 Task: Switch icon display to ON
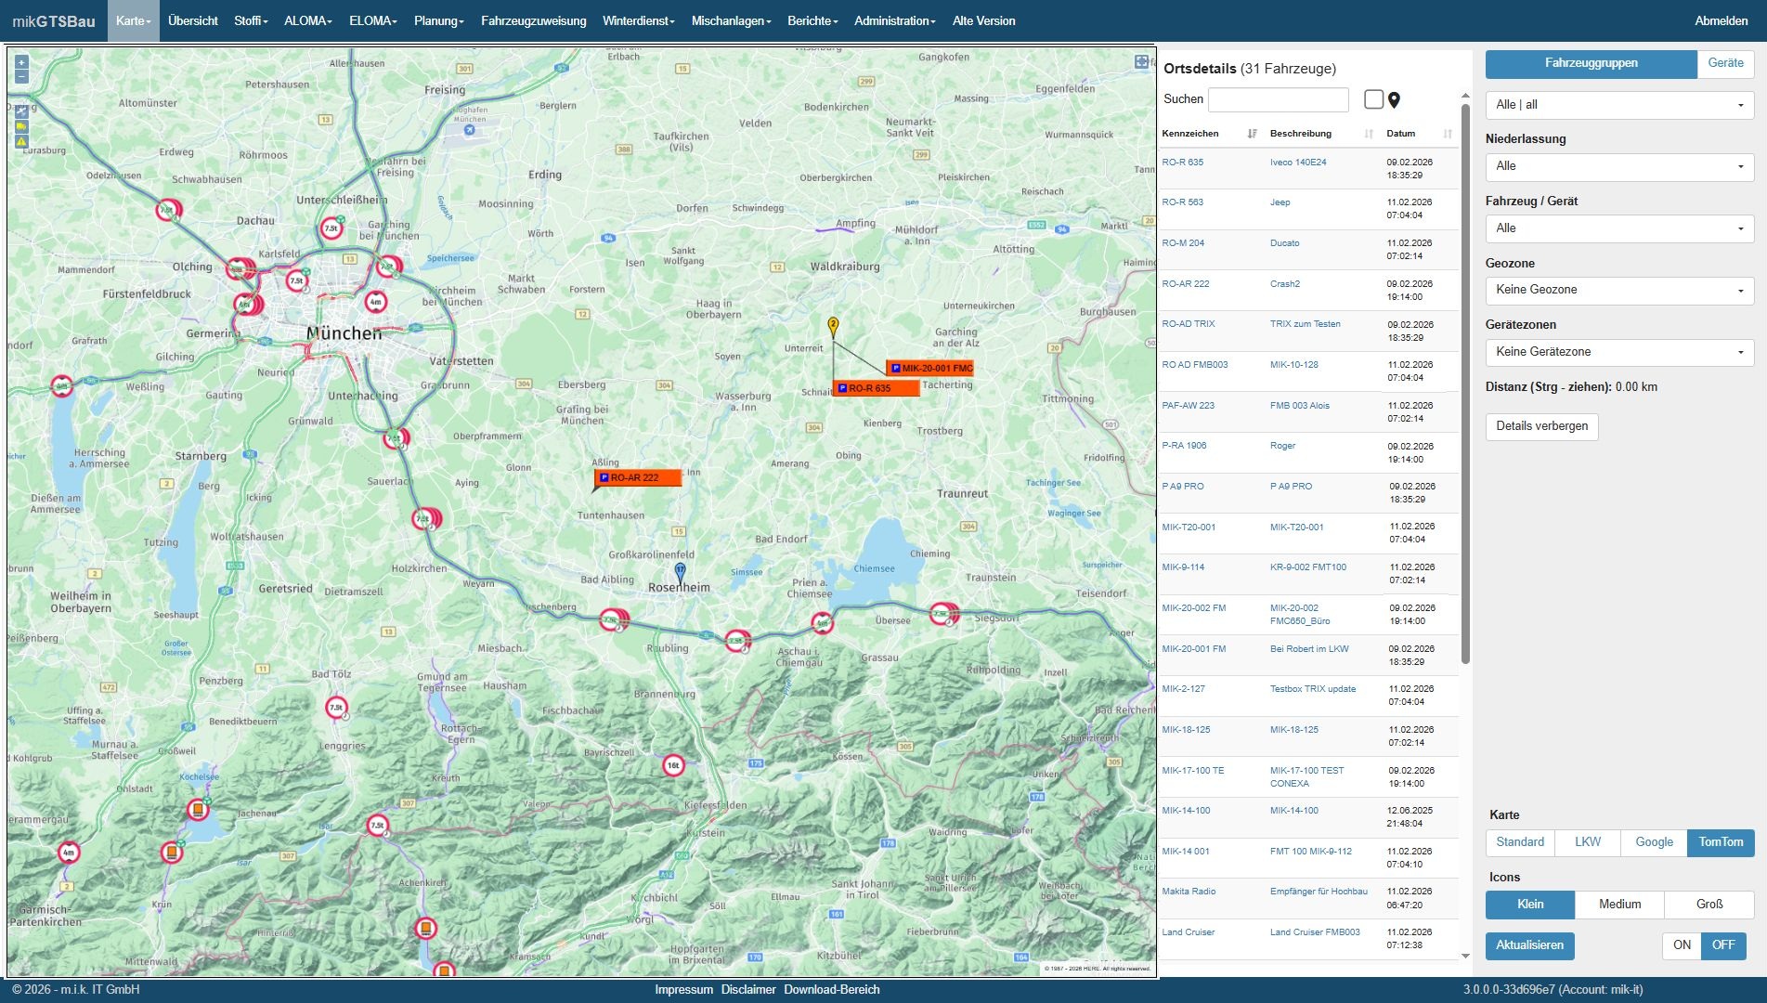(x=1681, y=944)
